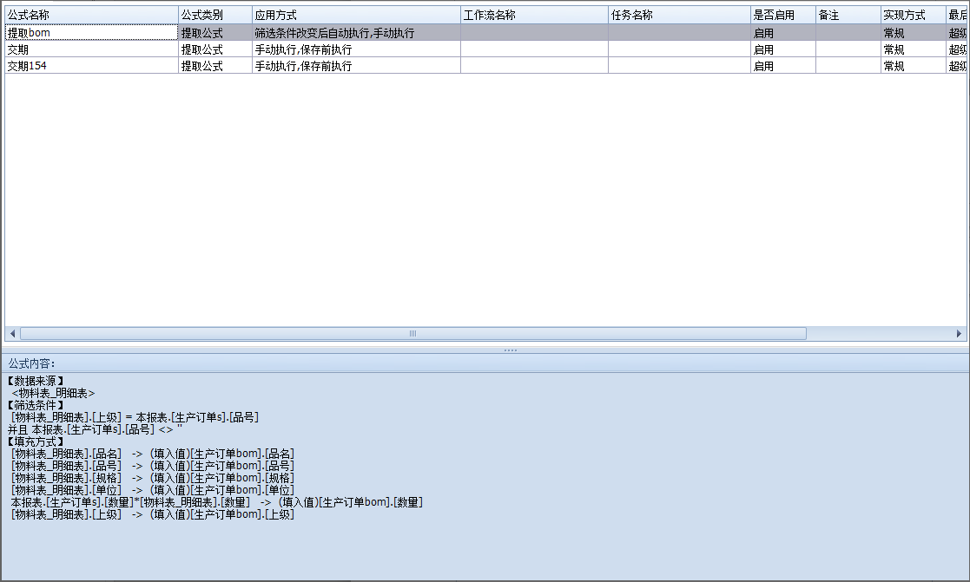
Task: Click 应用方式 cell of the 交期 row
Action: pyautogui.click(x=355, y=49)
